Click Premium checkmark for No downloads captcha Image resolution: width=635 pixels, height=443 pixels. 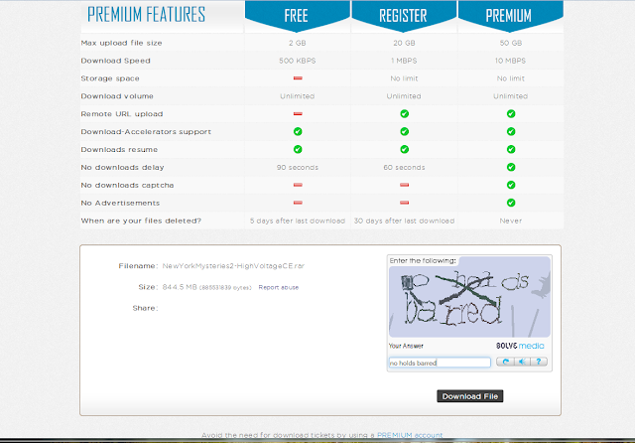click(x=511, y=185)
